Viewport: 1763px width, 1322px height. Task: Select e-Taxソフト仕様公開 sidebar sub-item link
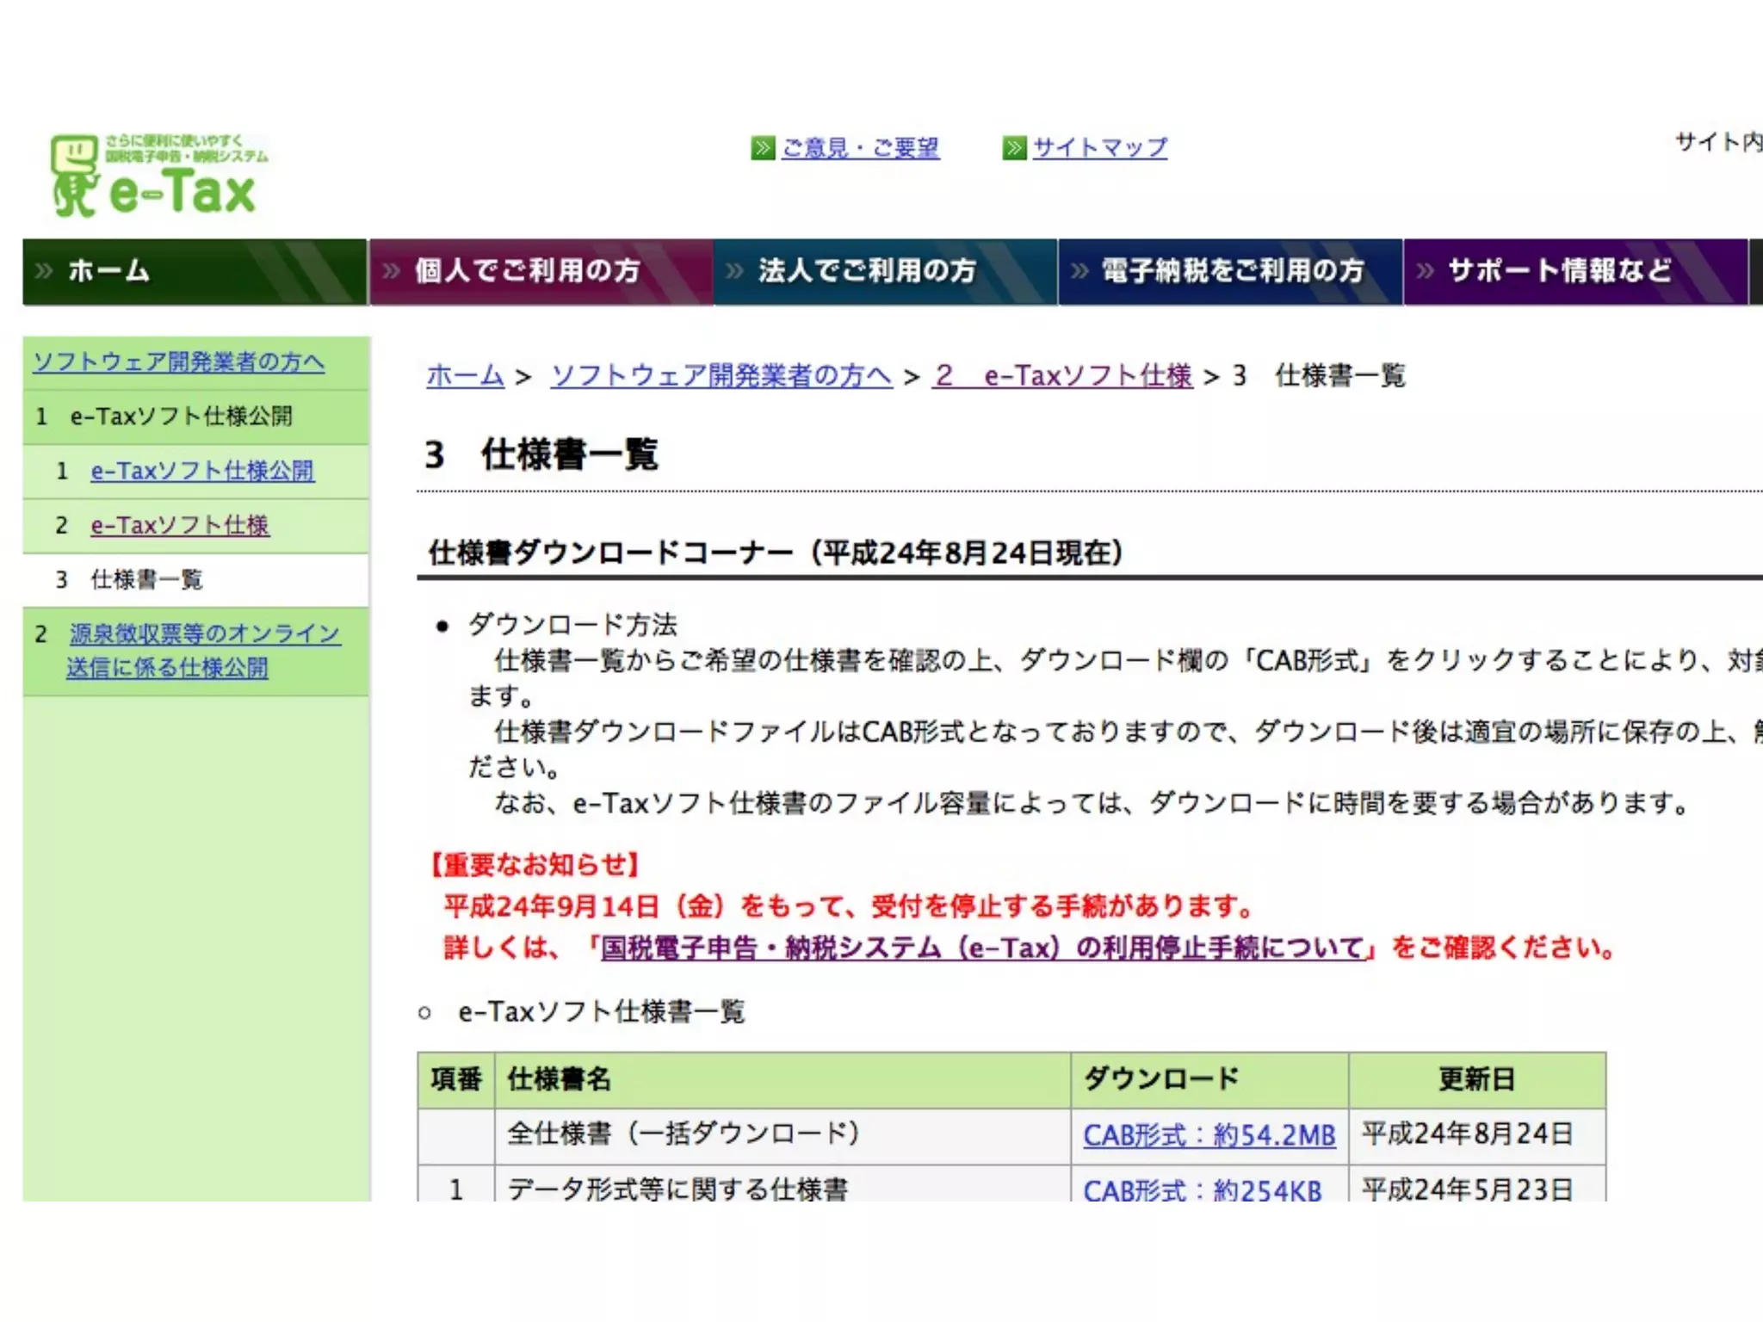pyautogui.click(x=202, y=471)
